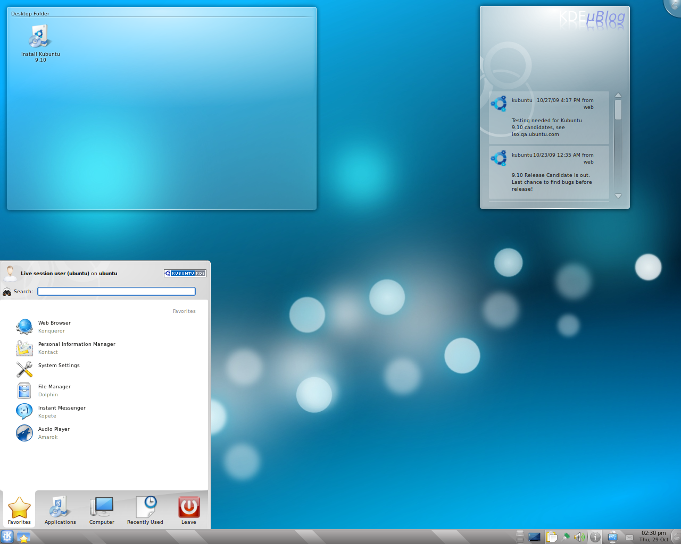Viewport: 681px width, 544px height.
Task: Launch Konqueror Web Browser from Favorites
Action: [x=106, y=327]
